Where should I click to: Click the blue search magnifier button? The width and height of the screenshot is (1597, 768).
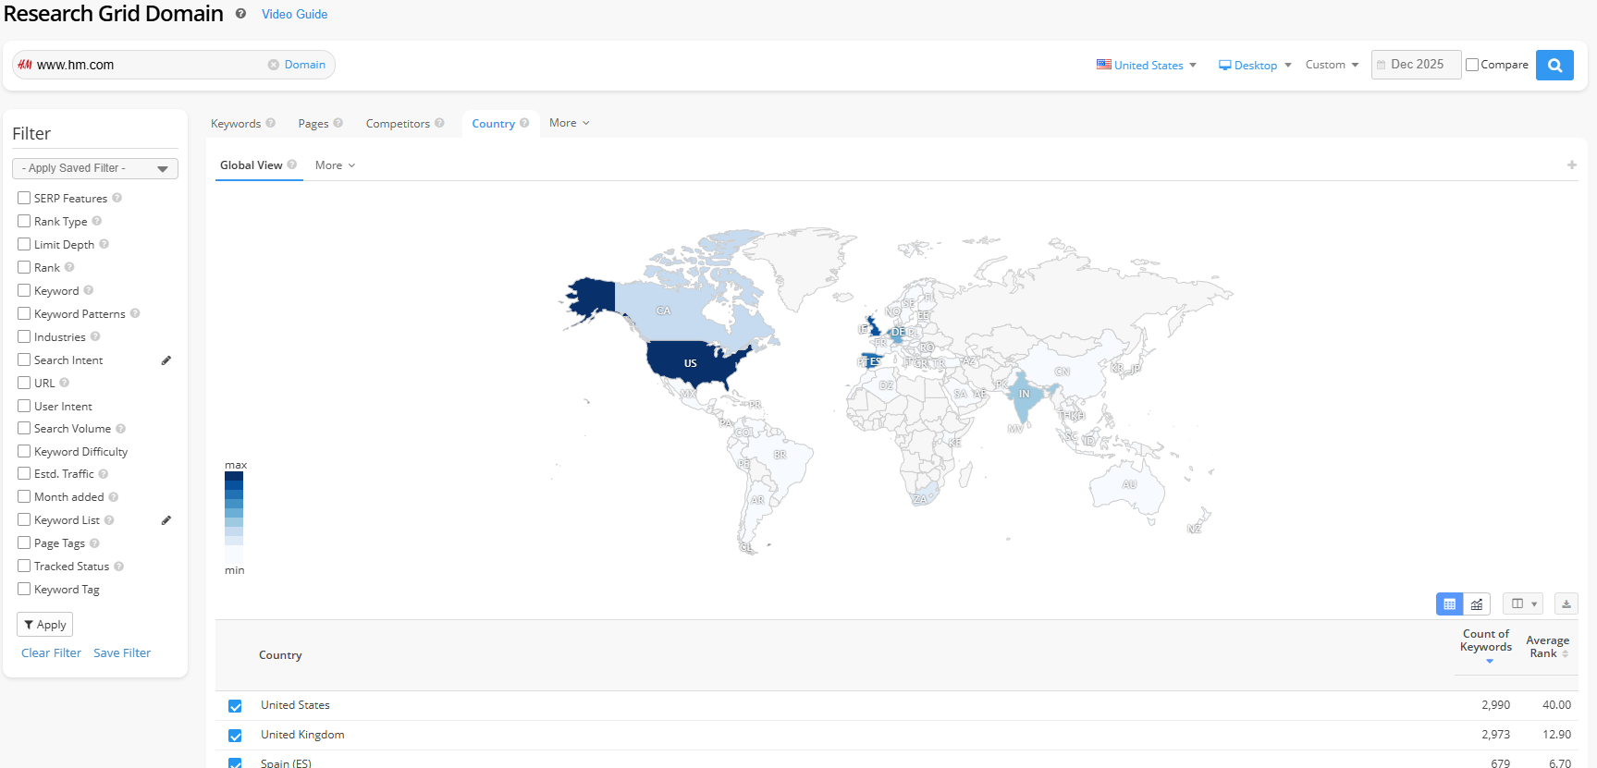(1554, 66)
